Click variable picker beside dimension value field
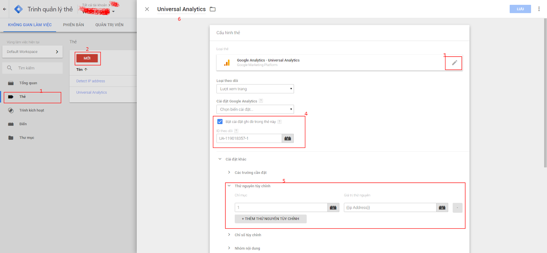 point(442,208)
